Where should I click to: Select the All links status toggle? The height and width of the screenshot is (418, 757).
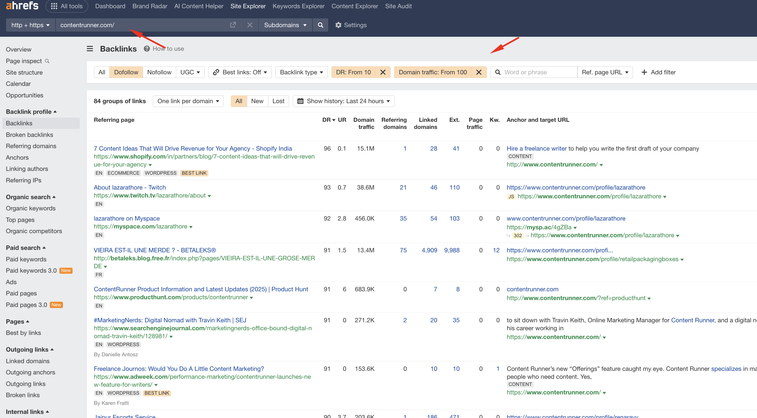pyautogui.click(x=239, y=101)
